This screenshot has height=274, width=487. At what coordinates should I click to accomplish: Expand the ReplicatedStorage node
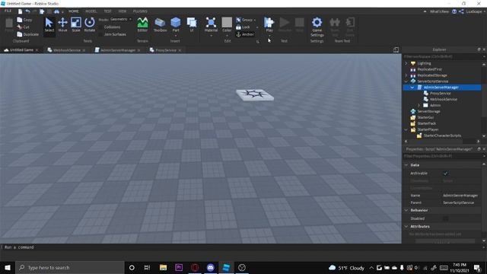(x=406, y=75)
